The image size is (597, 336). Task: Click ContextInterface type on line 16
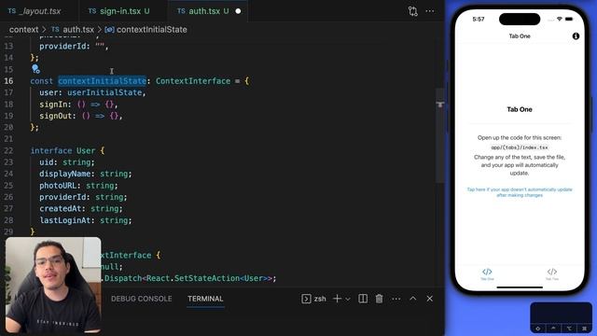point(193,81)
